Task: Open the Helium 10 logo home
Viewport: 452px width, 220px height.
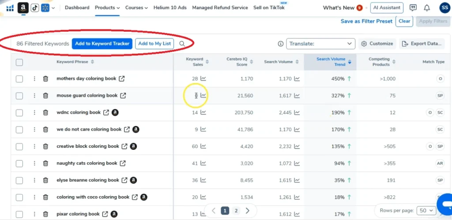Action: pyautogui.click(x=10, y=8)
